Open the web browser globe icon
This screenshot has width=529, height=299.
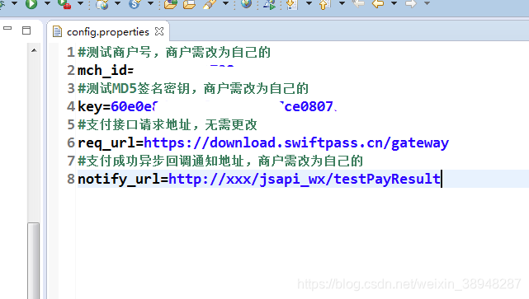(247, 3)
